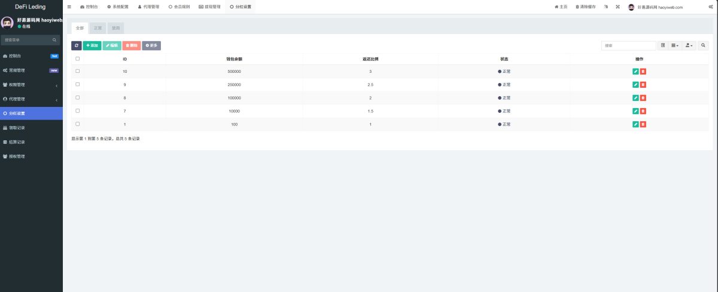Image resolution: width=718 pixels, height=292 pixels.
Task: Delete the row with ID 1
Action: point(643,124)
